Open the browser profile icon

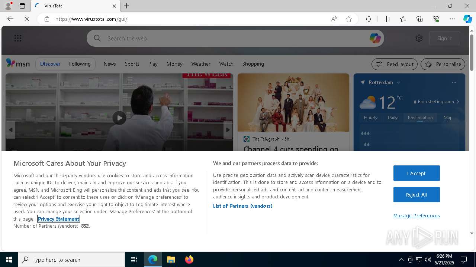(x=8, y=6)
